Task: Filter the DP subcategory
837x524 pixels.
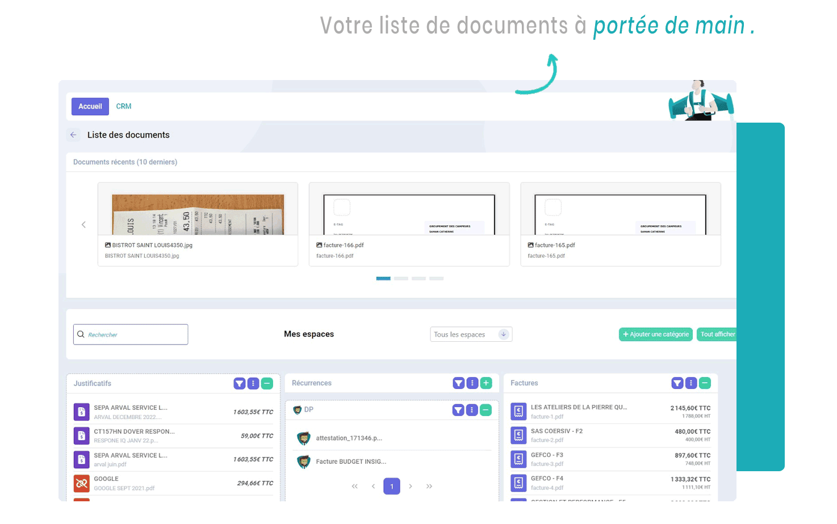Action: 458,410
